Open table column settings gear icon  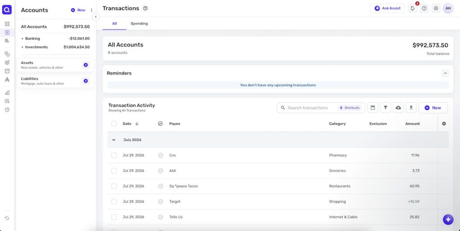point(444,123)
